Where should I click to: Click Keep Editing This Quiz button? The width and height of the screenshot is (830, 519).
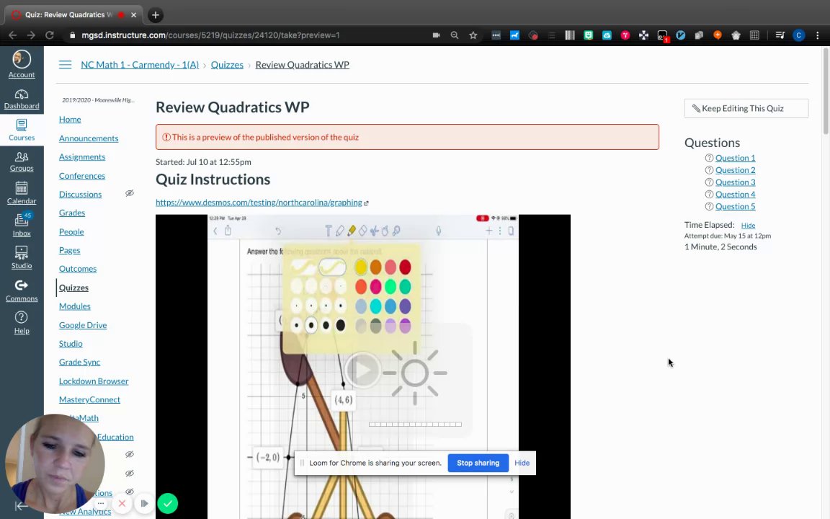pyautogui.click(x=746, y=108)
